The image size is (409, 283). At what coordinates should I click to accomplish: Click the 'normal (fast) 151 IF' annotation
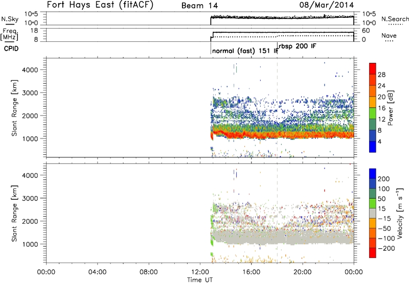(245, 51)
